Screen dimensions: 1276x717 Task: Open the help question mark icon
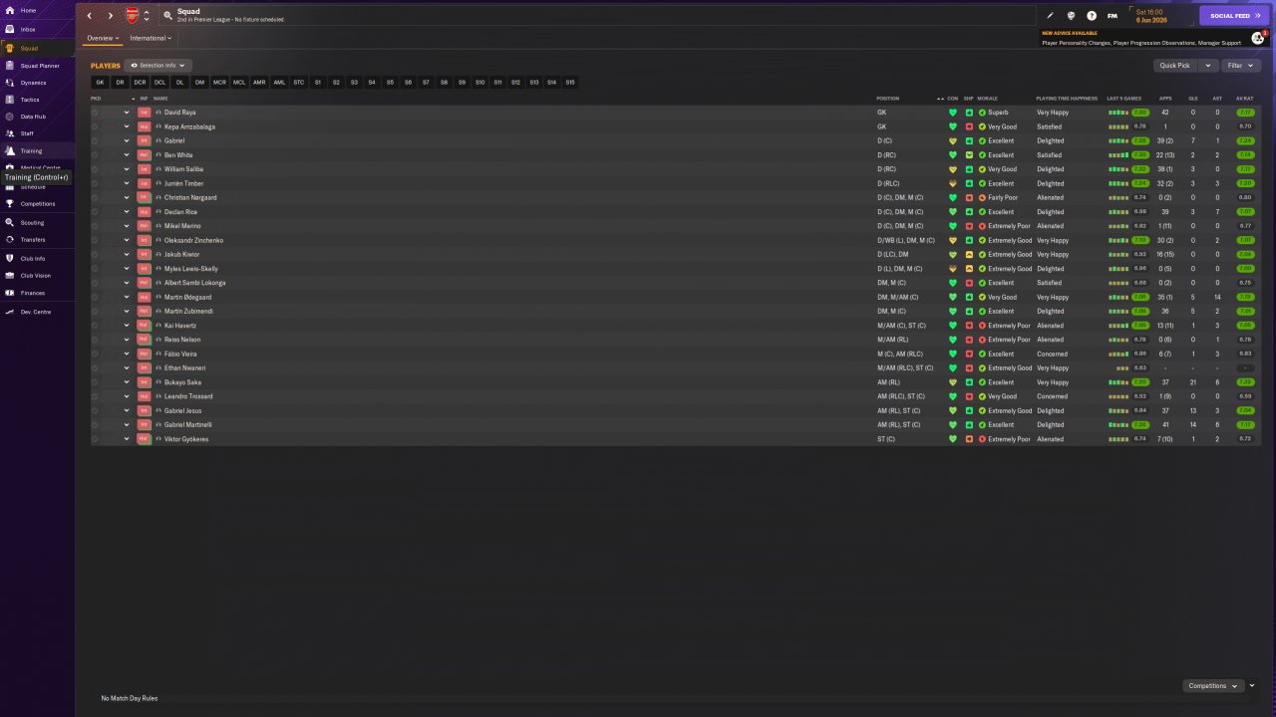click(1092, 16)
